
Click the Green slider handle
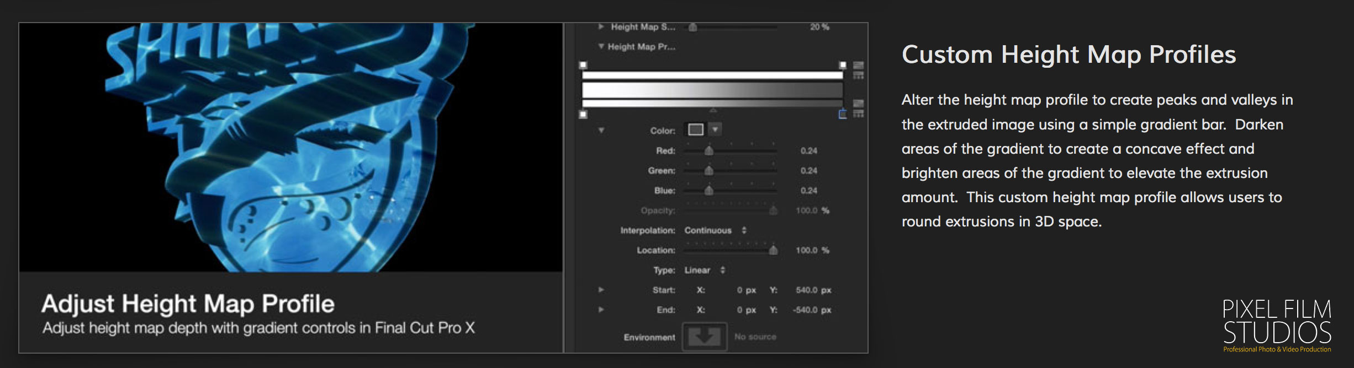[708, 170]
